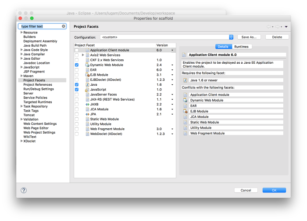Viewport: 307px width, 221px height.
Task: Click the help question mark icon
Action: pyautogui.click(x=24, y=190)
